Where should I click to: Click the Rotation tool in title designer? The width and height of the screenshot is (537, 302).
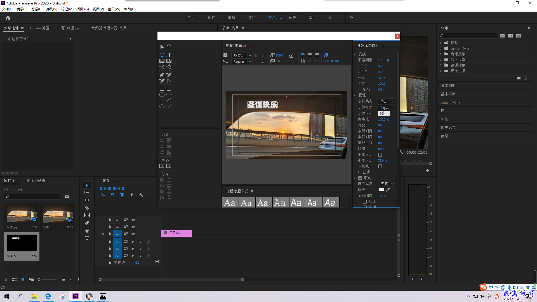[x=169, y=47]
